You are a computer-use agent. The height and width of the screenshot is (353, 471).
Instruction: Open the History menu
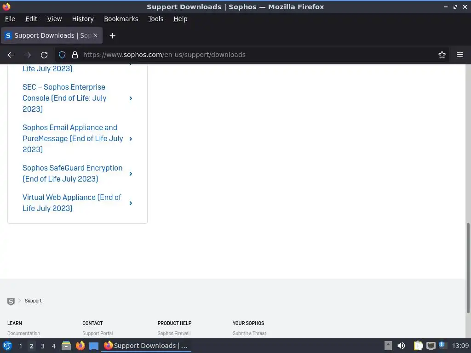point(83,19)
